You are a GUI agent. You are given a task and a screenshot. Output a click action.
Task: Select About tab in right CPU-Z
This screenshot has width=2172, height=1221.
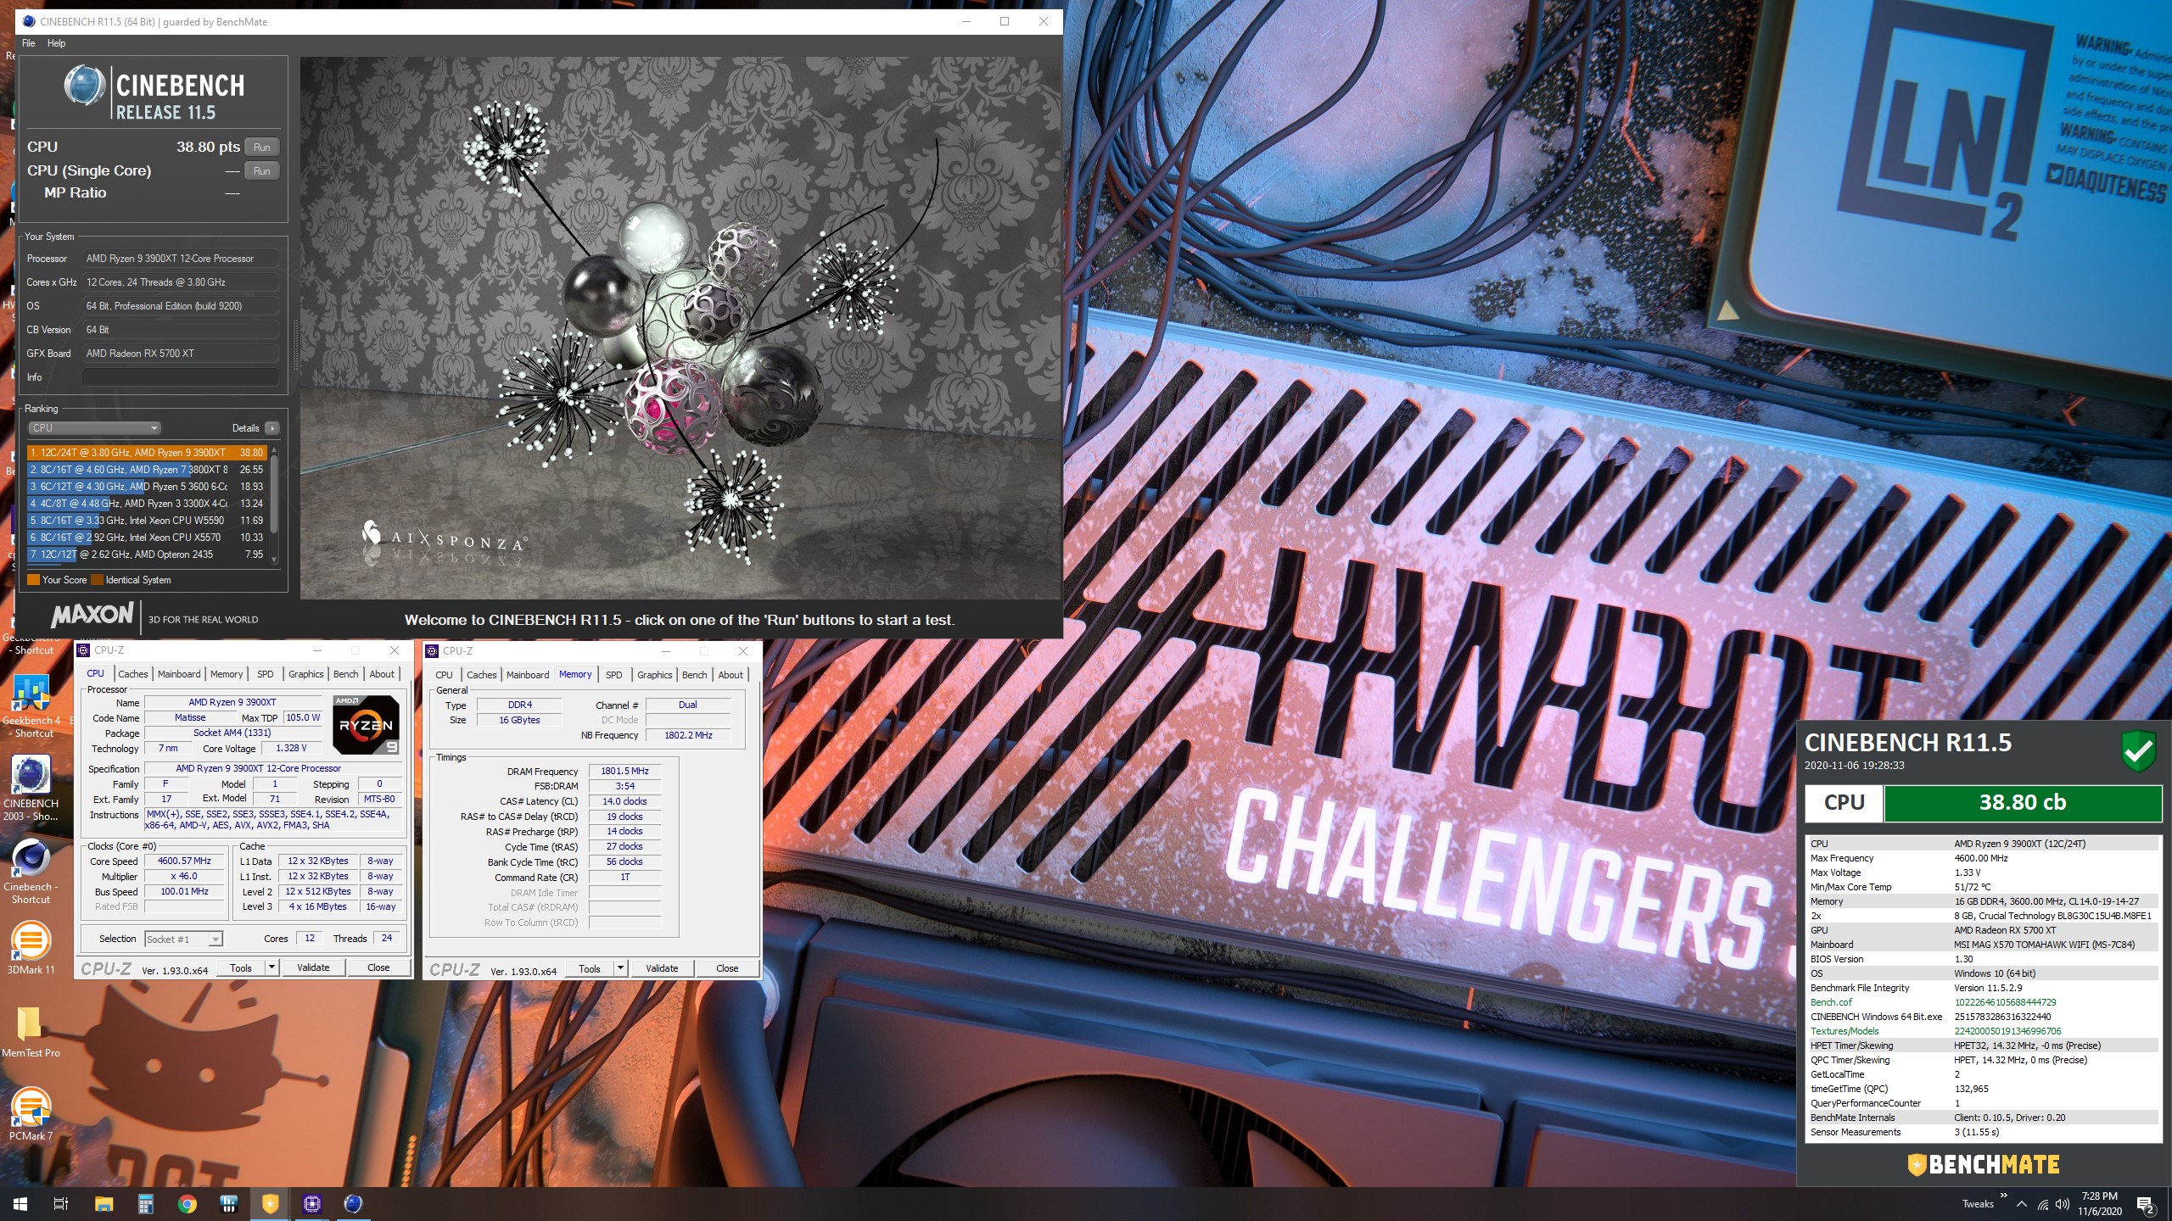pos(731,675)
